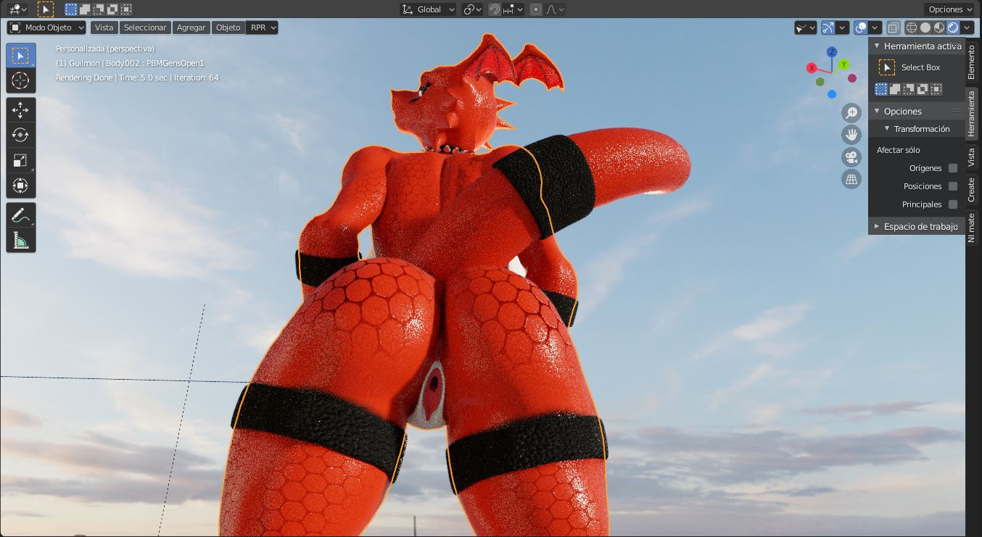
Task: Select the Cursor tool in the left toolbar
Action: [20, 80]
